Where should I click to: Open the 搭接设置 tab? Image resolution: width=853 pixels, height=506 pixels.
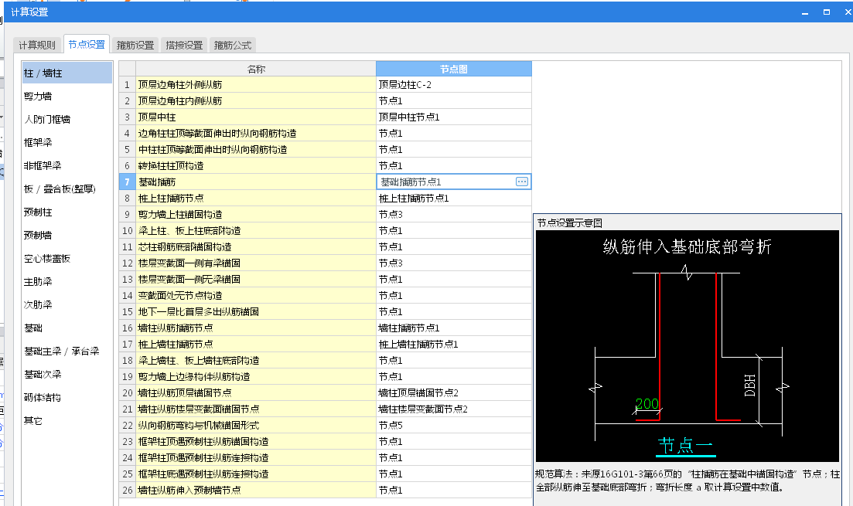tap(184, 45)
